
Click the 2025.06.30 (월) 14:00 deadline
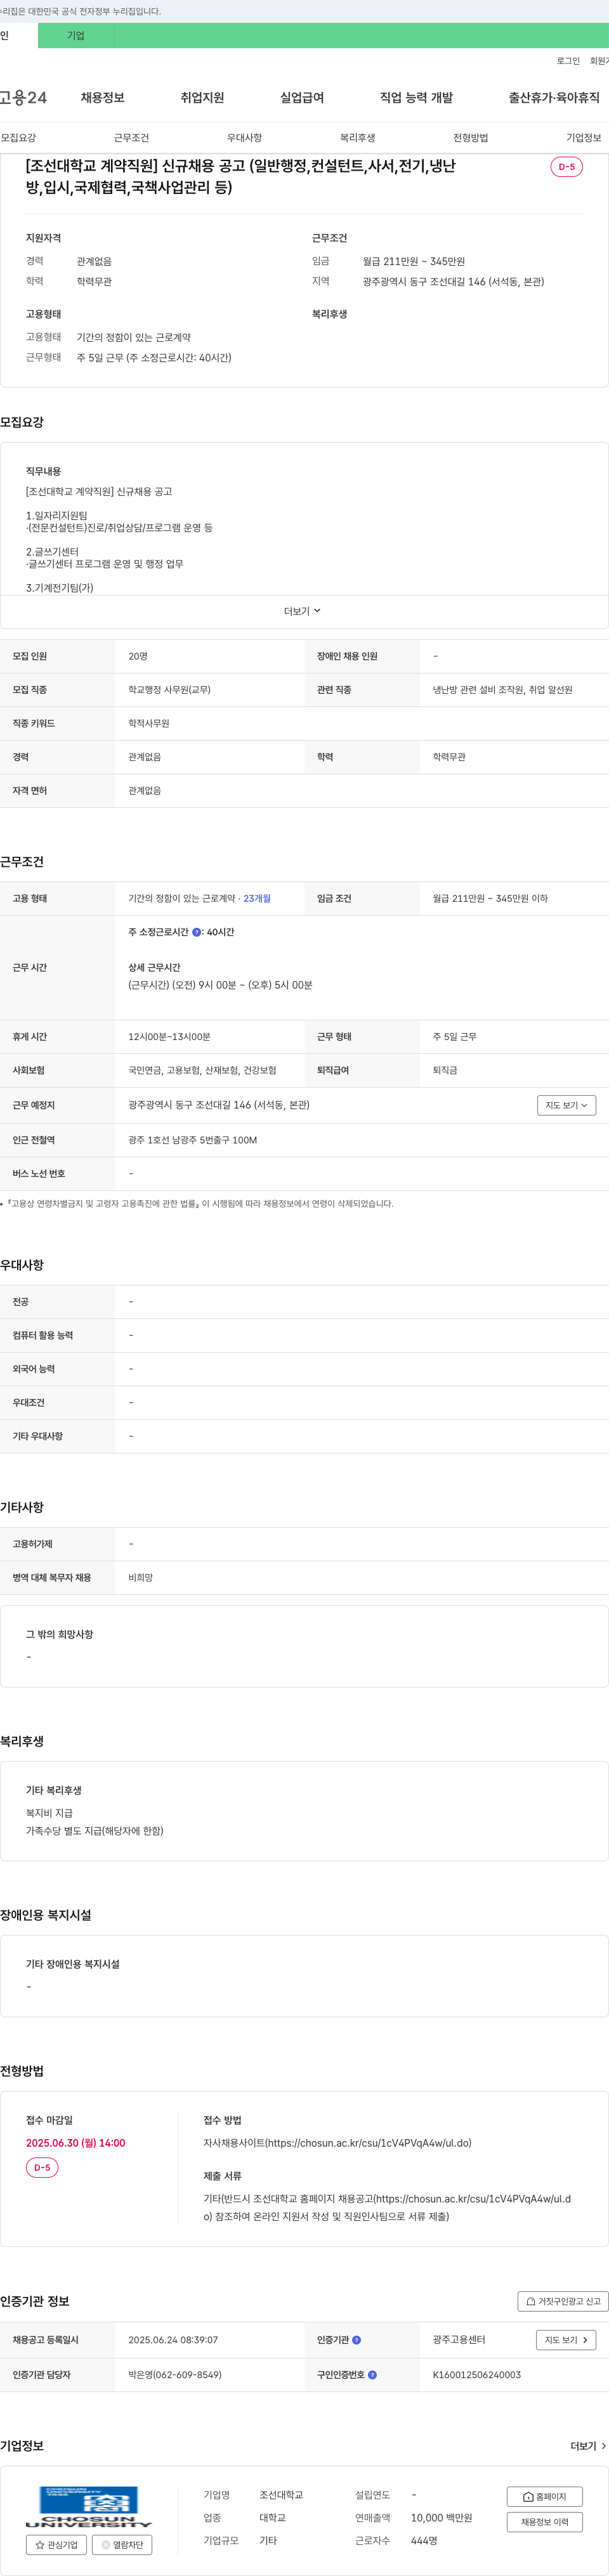click(76, 2143)
